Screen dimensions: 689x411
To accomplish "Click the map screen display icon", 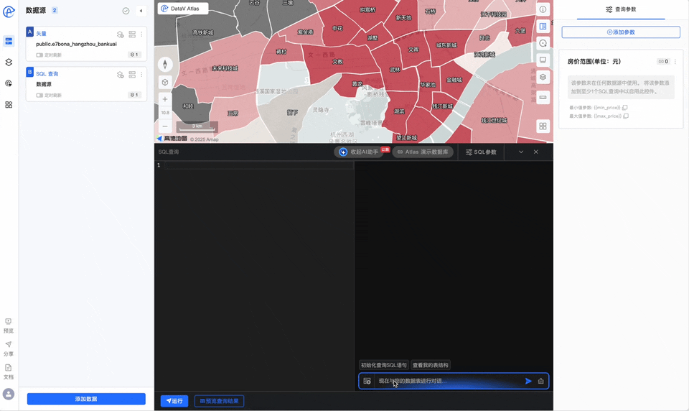I will (543, 60).
